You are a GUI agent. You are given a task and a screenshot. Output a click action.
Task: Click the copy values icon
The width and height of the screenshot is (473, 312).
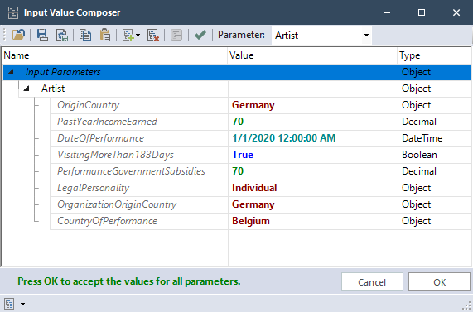click(x=85, y=35)
